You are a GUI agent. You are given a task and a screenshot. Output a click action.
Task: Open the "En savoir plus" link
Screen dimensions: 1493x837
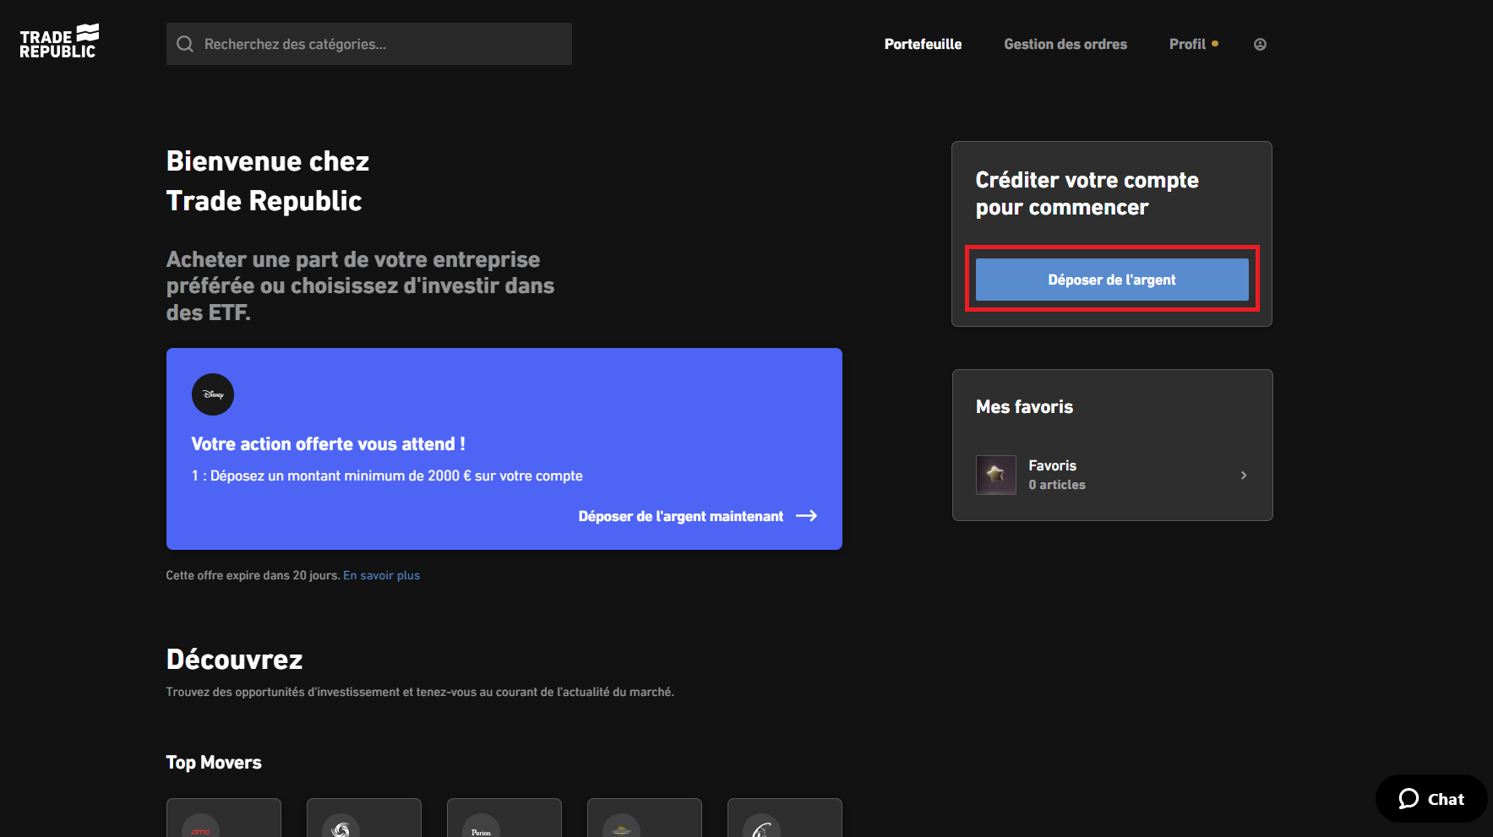(x=381, y=575)
